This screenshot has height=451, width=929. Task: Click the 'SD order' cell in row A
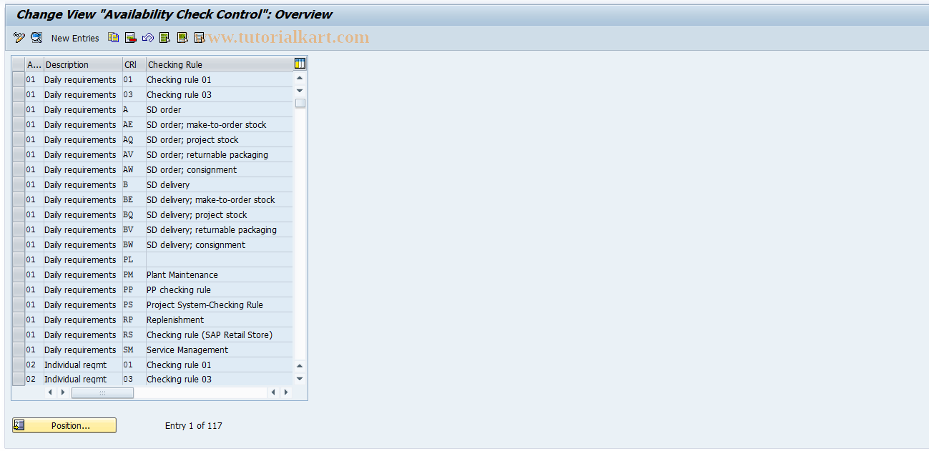[x=220, y=109]
